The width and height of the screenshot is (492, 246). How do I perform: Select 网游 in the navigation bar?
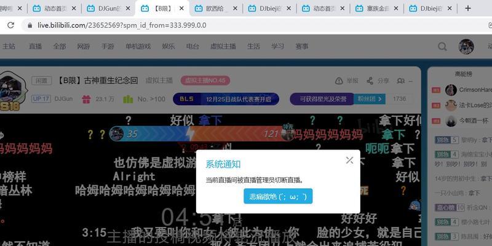pos(84,46)
